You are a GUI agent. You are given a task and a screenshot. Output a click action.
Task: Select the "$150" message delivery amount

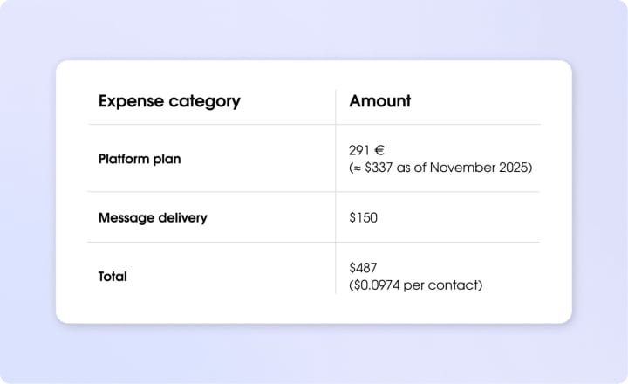(x=363, y=217)
